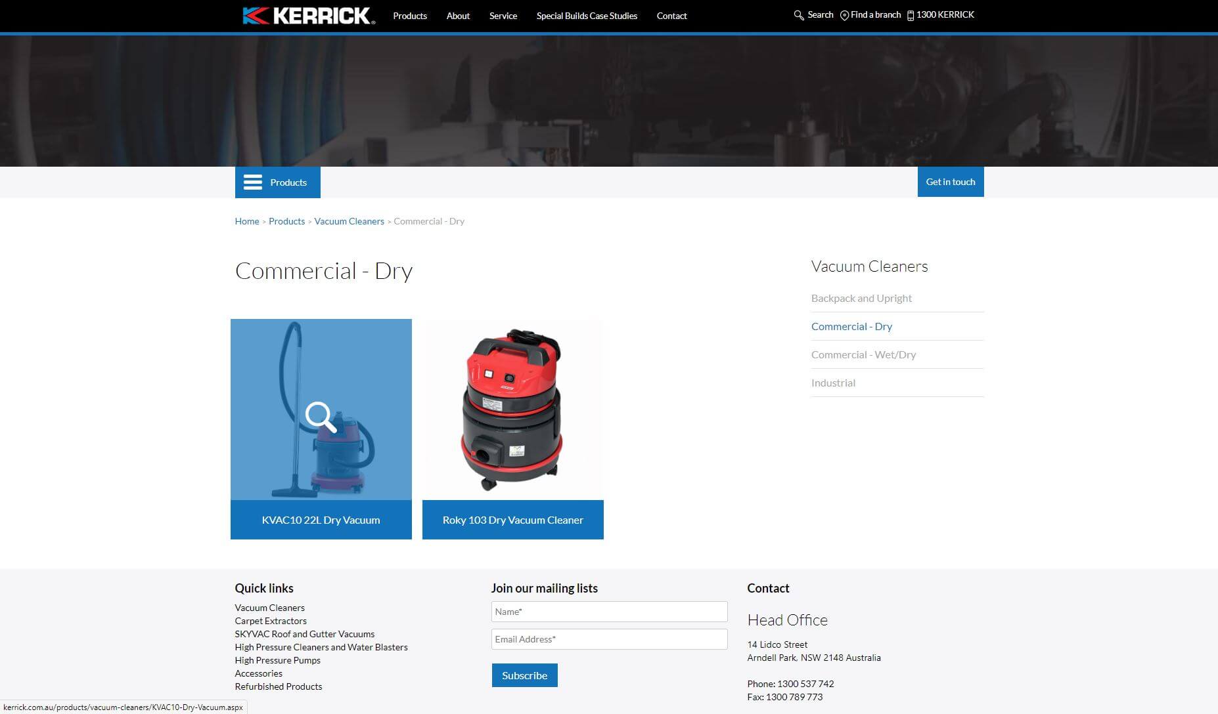Click the location pin icon beside Find a branch

pos(844,15)
